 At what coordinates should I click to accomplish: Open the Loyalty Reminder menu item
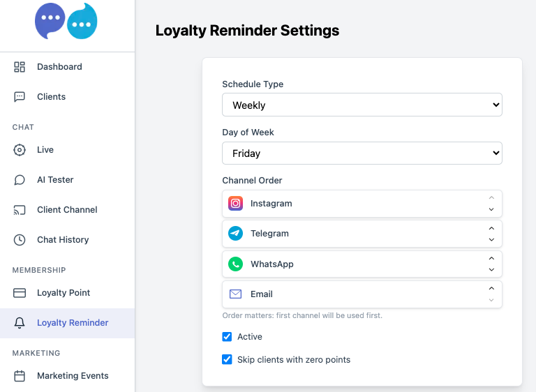pyautogui.click(x=67, y=323)
